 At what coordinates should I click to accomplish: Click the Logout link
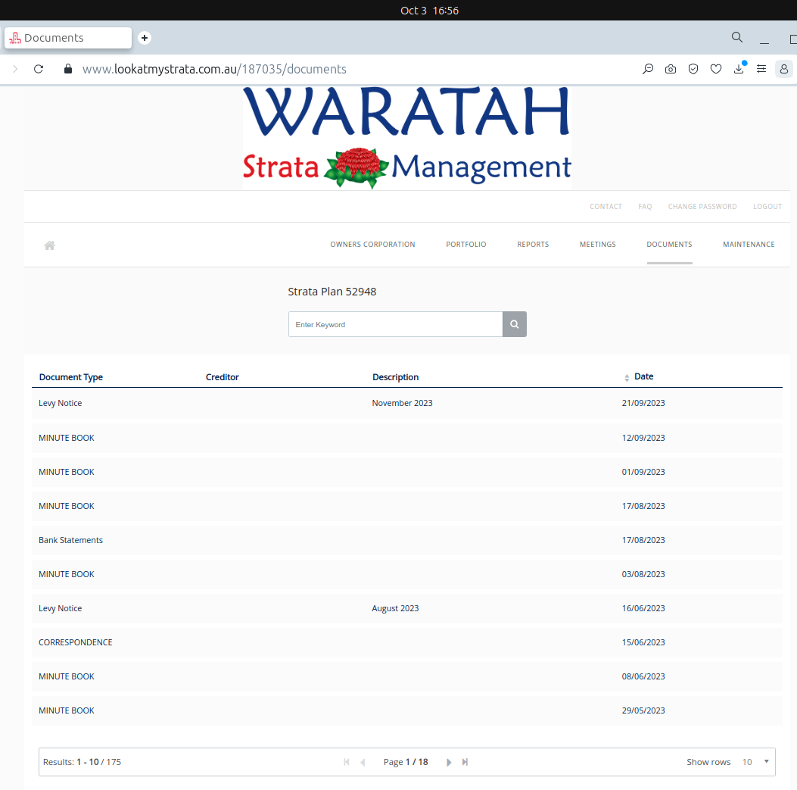(x=767, y=207)
